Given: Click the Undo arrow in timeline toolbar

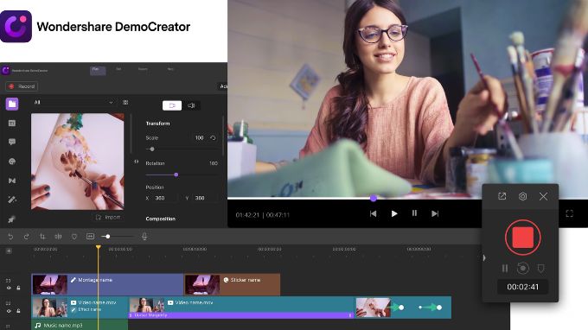Looking at the screenshot, I should click(10, 237).
